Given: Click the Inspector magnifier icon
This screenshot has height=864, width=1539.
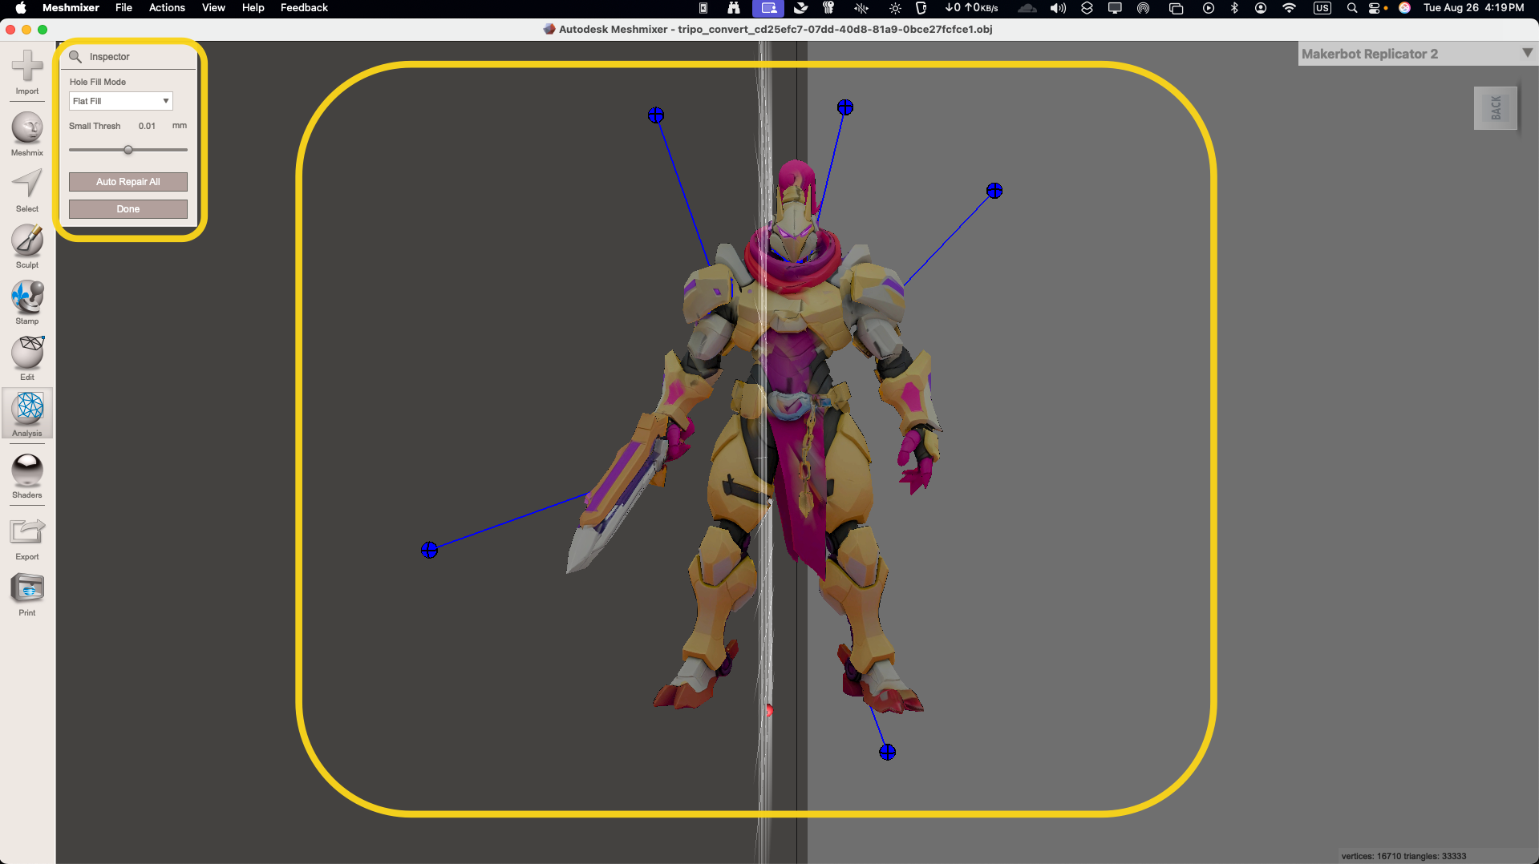Looking at the screenshot, I should point(75,56).
